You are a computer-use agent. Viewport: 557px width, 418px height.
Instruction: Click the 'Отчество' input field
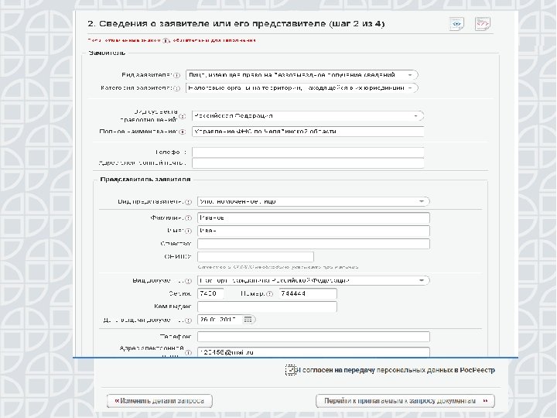click(x=313, y=244)
